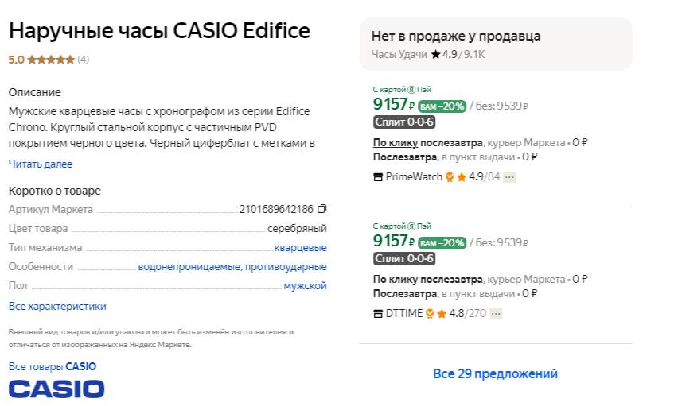The height and width of the screenshot is (406, 678).
Task: Click the 'Сплит 0-0-6' badge in DTTIME offer
Action: pyautogui.click(x=404, y=258)
